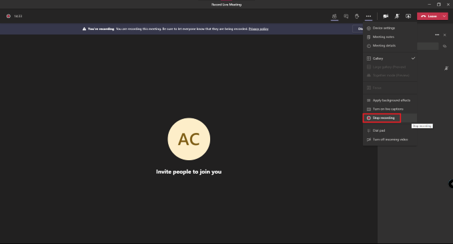Screen dimensions: 453x244
Task: Click the raise hand icon
Action: pos(357,17)
